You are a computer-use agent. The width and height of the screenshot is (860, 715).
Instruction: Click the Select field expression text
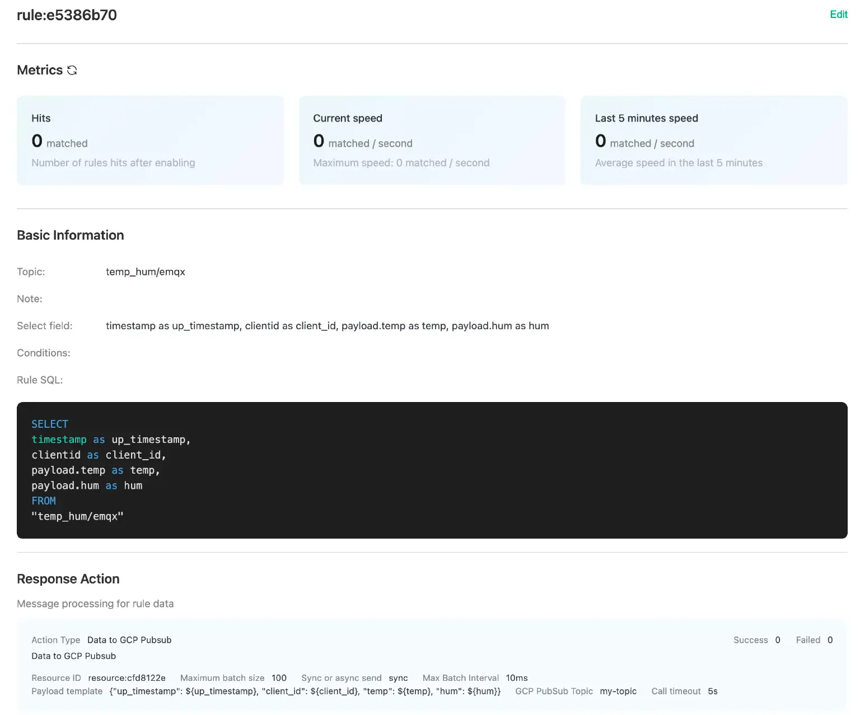click(x=328, y=325)
